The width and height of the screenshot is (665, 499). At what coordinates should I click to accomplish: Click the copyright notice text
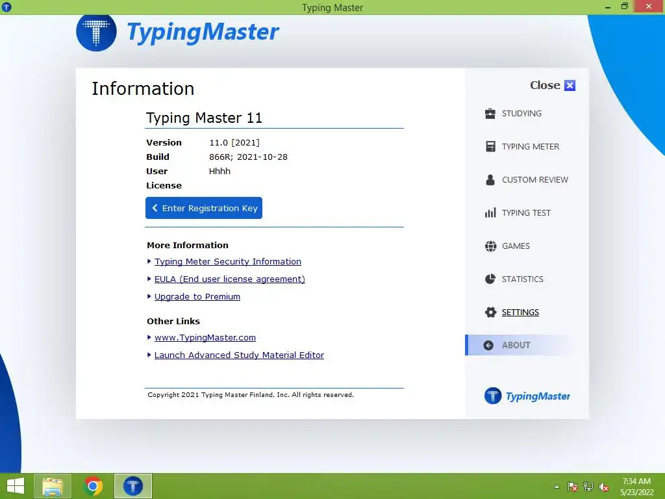tap(251, 394)
